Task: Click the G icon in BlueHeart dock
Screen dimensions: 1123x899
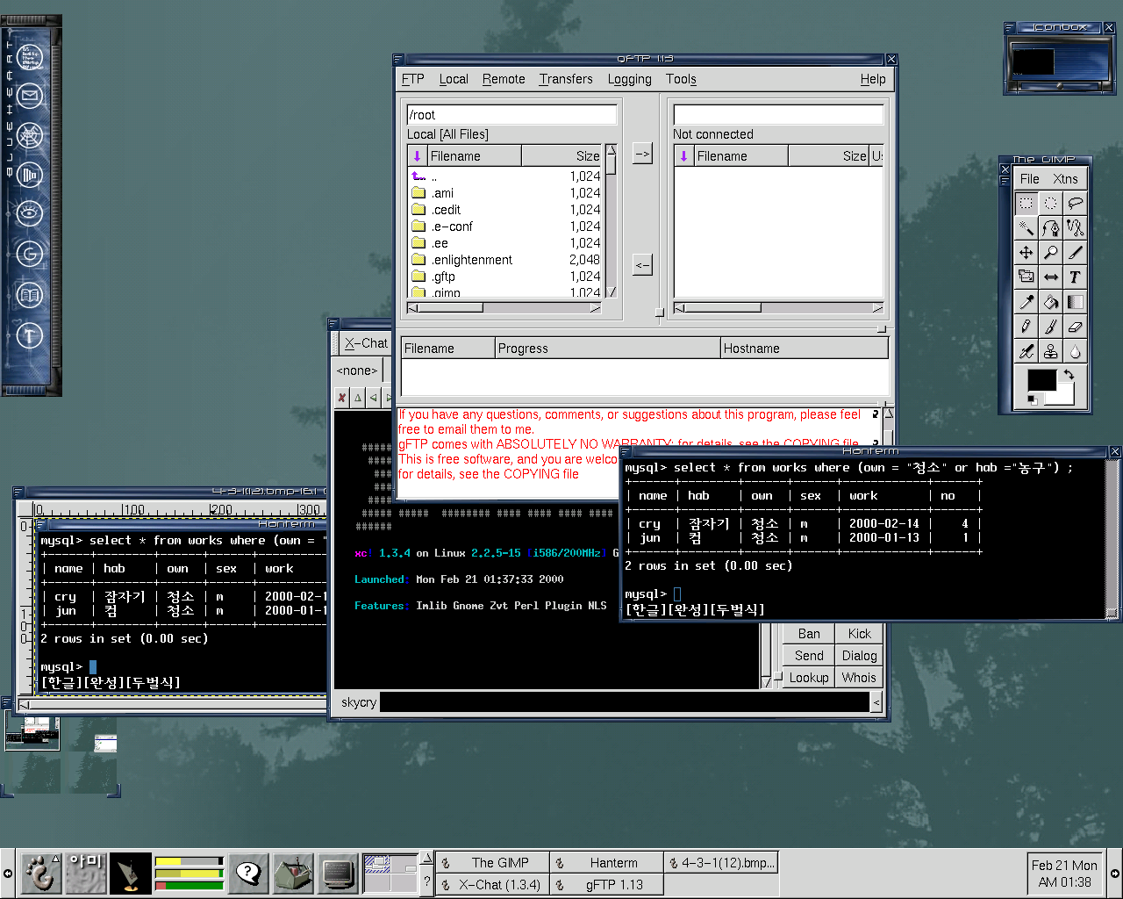Action: (x=30, y=255)
